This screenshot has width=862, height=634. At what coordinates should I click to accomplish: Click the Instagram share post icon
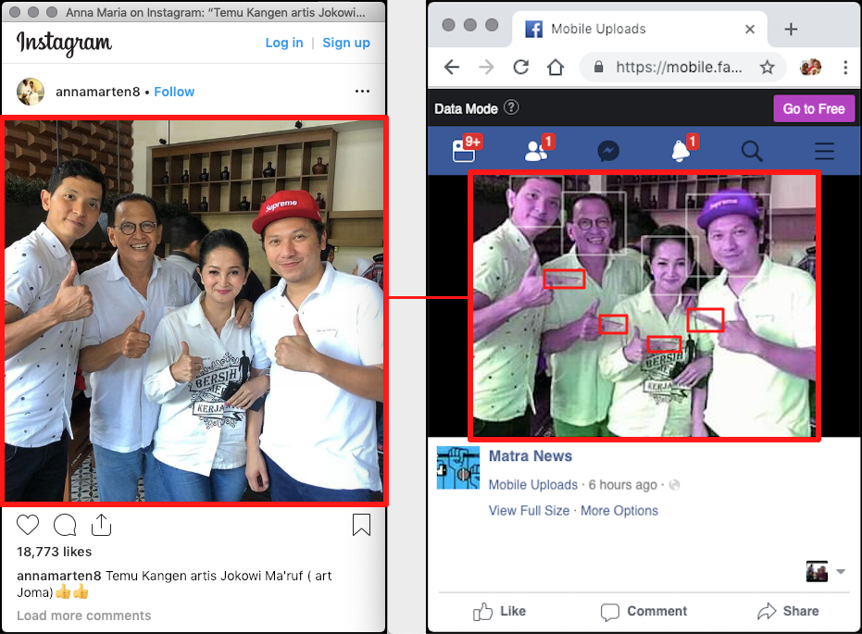(x=101, y=526)
